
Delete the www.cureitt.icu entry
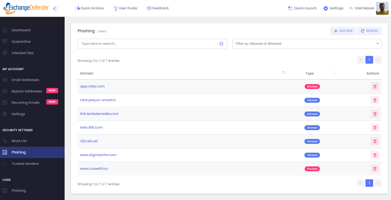point(375,168)
